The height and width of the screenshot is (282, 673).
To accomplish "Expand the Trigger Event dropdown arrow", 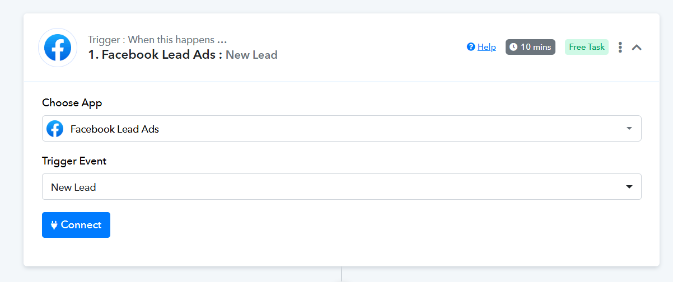I will [629, 187].
